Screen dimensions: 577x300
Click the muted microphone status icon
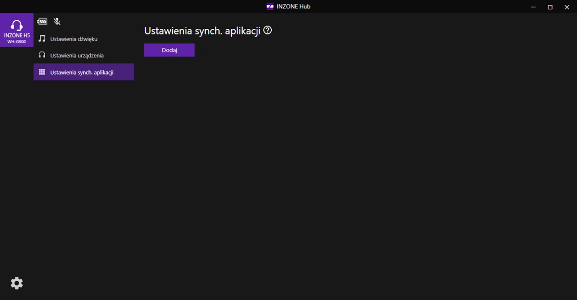coord(57,22)
